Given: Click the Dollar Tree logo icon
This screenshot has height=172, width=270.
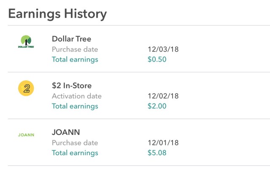Looking at the screenshot, I should click(x=26, y=41).
